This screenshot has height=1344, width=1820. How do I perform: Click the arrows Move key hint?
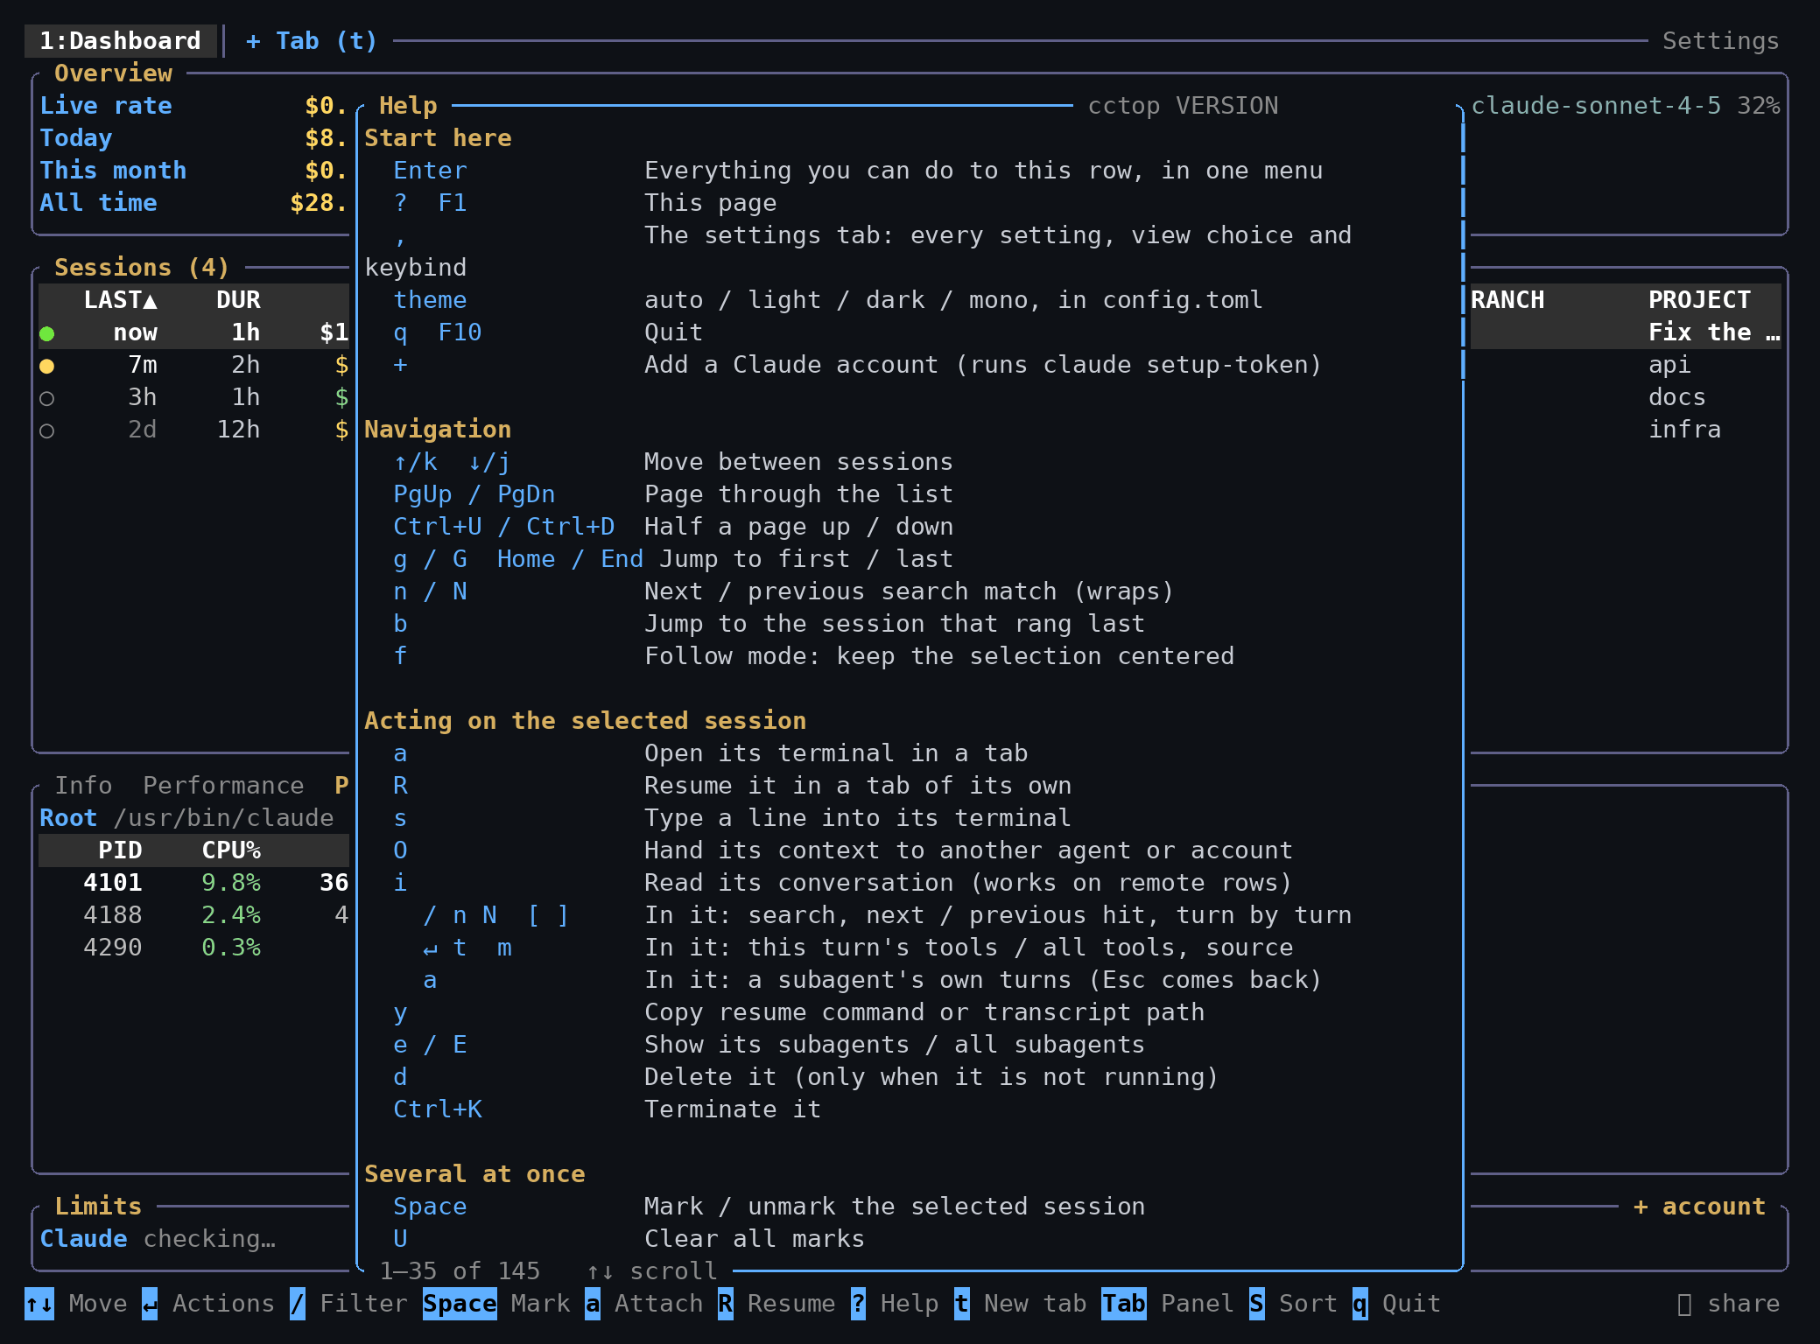76,1303
